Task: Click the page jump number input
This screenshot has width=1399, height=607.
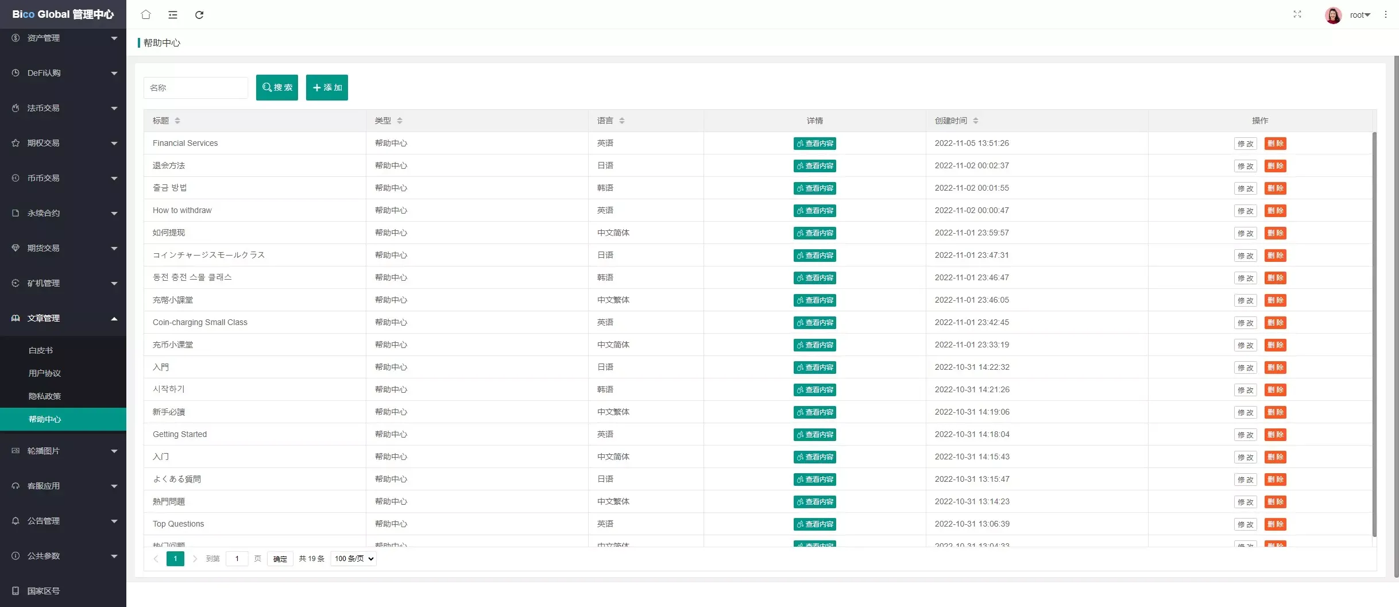Action: [237, 559]
